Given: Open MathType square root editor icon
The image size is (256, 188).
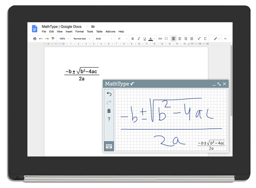Looking at the screenshot, I should pos(199,39).
